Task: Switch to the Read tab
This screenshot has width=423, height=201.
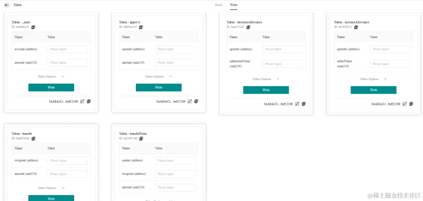Action: pyautogui.click(x=218, y=5)
